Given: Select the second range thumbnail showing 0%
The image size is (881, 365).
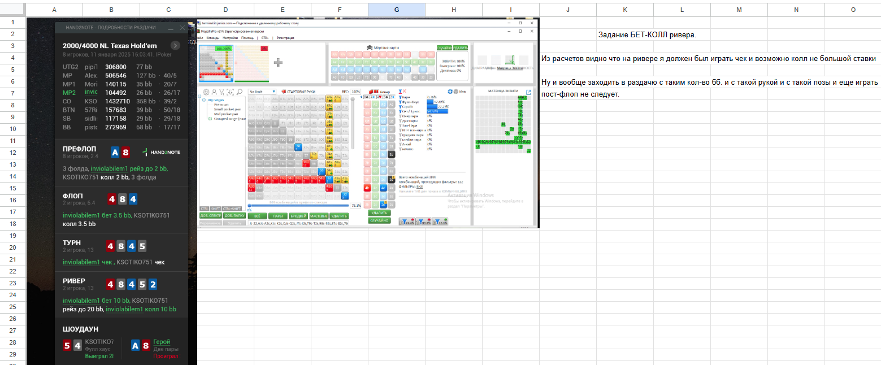Looking at the screenshot, I should (x=251, y=63).
